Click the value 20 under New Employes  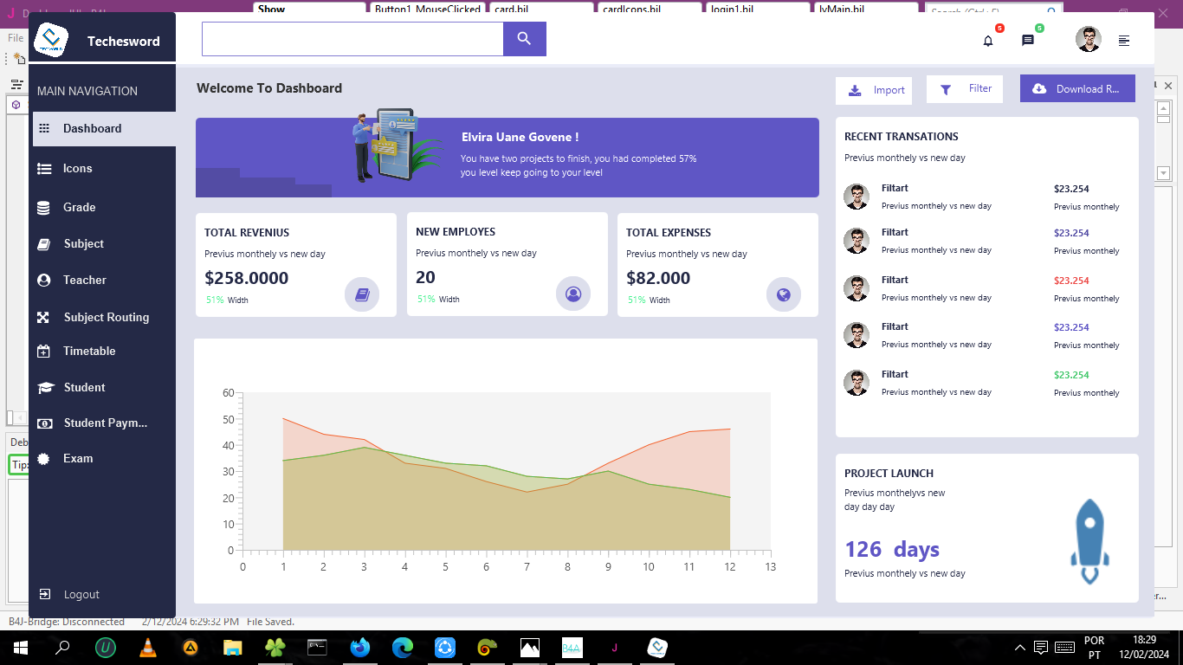[425, 277]
